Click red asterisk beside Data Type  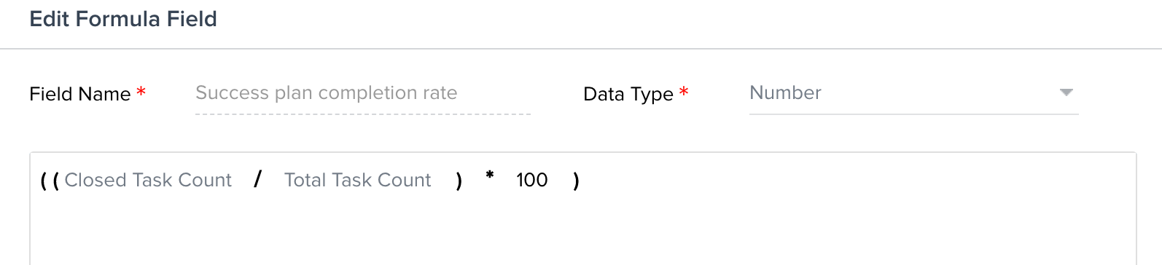click(x=684, y=91)
